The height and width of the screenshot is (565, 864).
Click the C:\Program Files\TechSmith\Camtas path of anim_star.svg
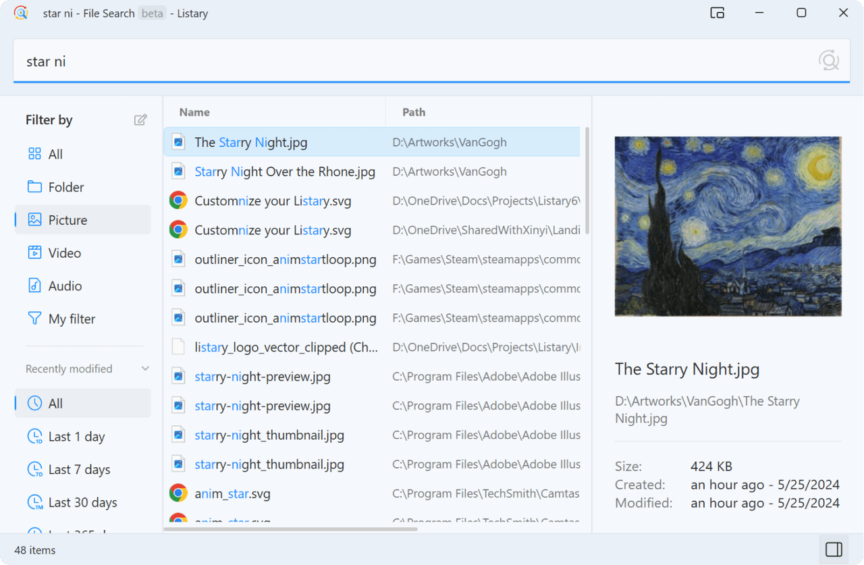[486, 493]
